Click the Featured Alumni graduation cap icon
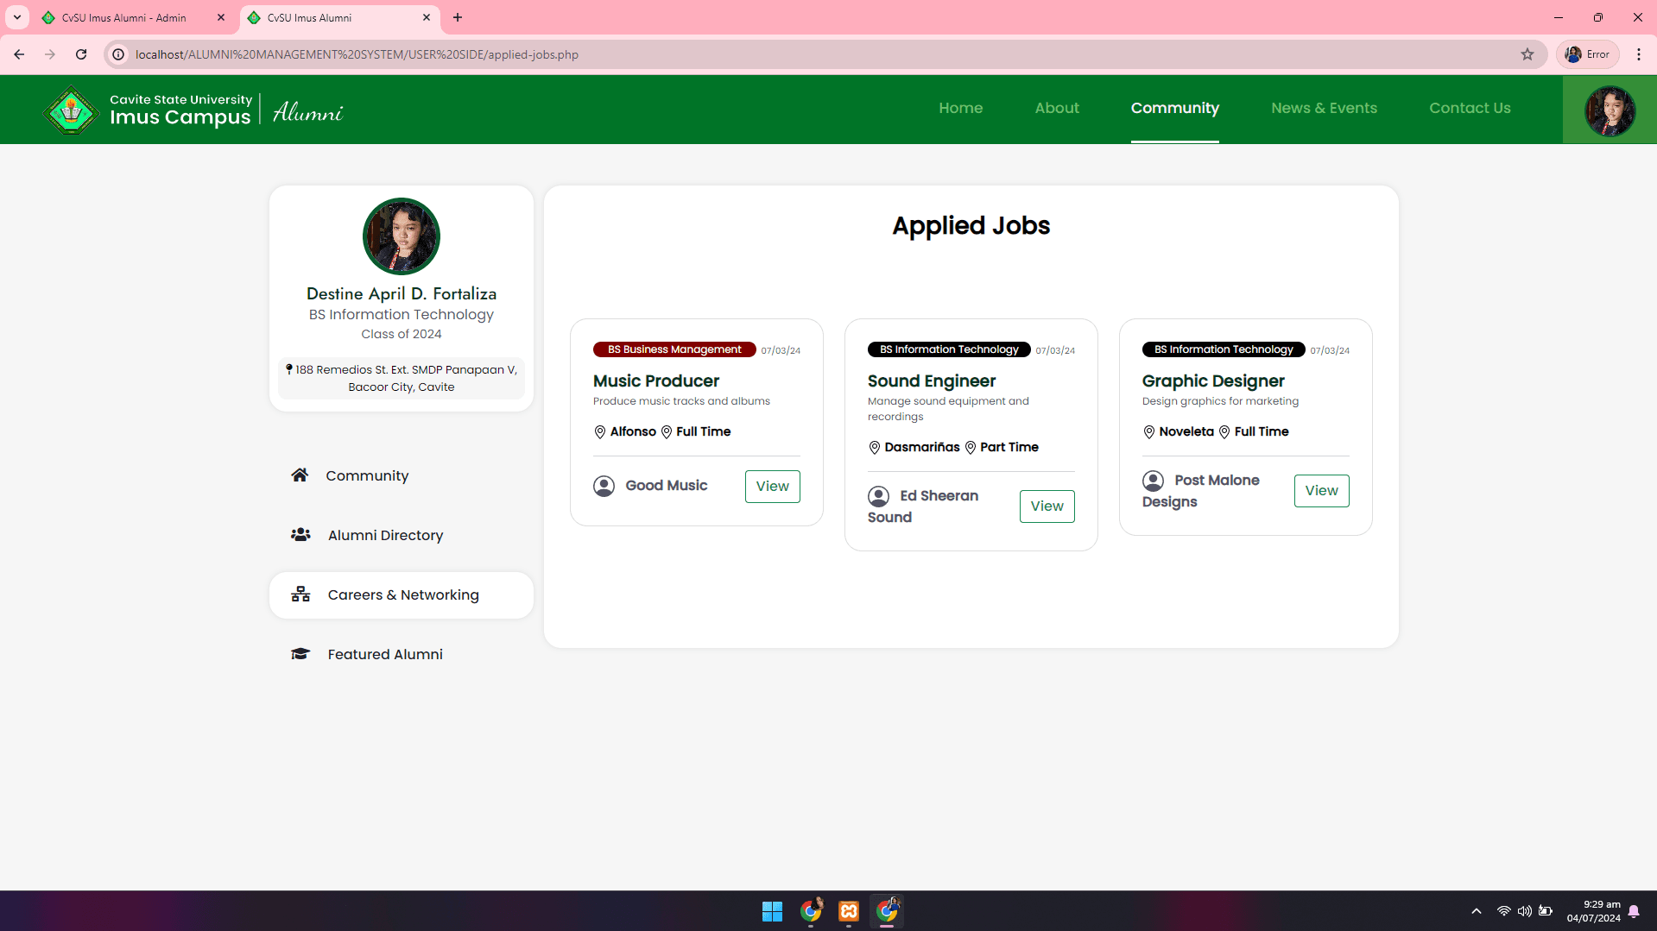The width and height of the screenshot is (1657, 931). pyautogui.click(x=300, y=654)
